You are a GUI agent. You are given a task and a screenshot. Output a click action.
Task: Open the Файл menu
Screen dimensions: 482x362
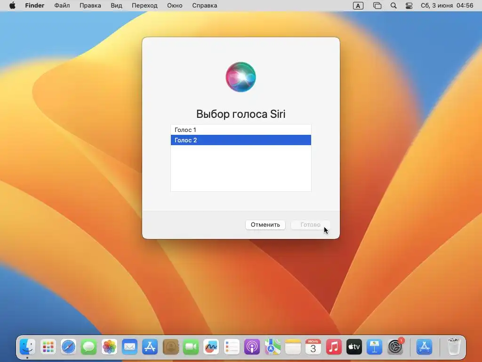coord(62,6)
